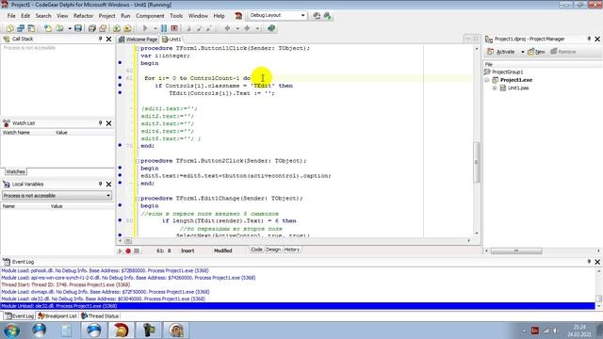Image resolution: width=603 pixels, height=339 pixels.
Task: Open Local Variables 'Process is not accessible' dropdown
Action: pyautogui.click(x=108, y=196)
